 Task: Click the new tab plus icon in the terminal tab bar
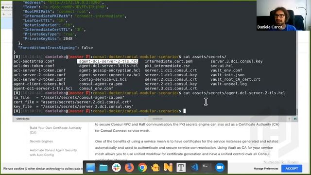tap(289, 119)
